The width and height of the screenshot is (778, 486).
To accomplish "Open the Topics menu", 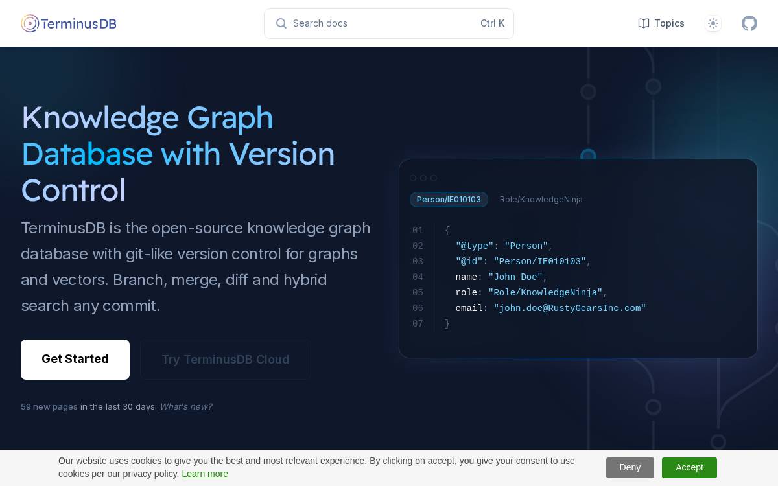I will pos(661,23).
